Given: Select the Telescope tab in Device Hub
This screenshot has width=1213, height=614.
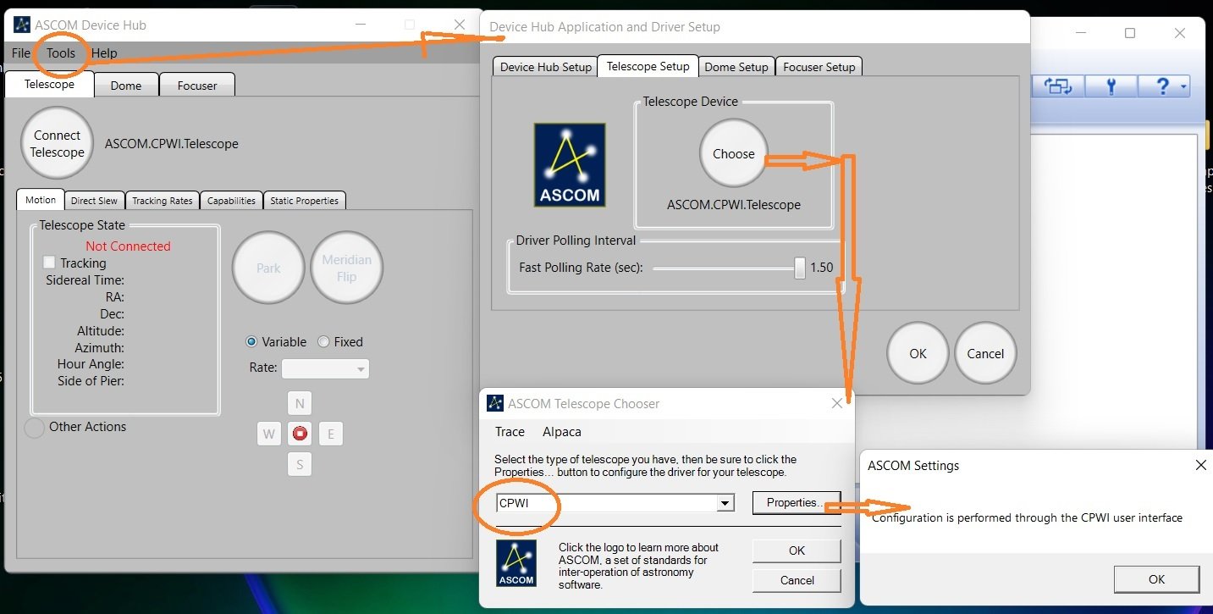Looking at the screenshot, I should click(49, 84).
